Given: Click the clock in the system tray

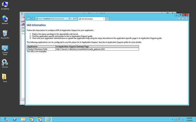Looking at the screenshot, I should [x=189, y=119].
